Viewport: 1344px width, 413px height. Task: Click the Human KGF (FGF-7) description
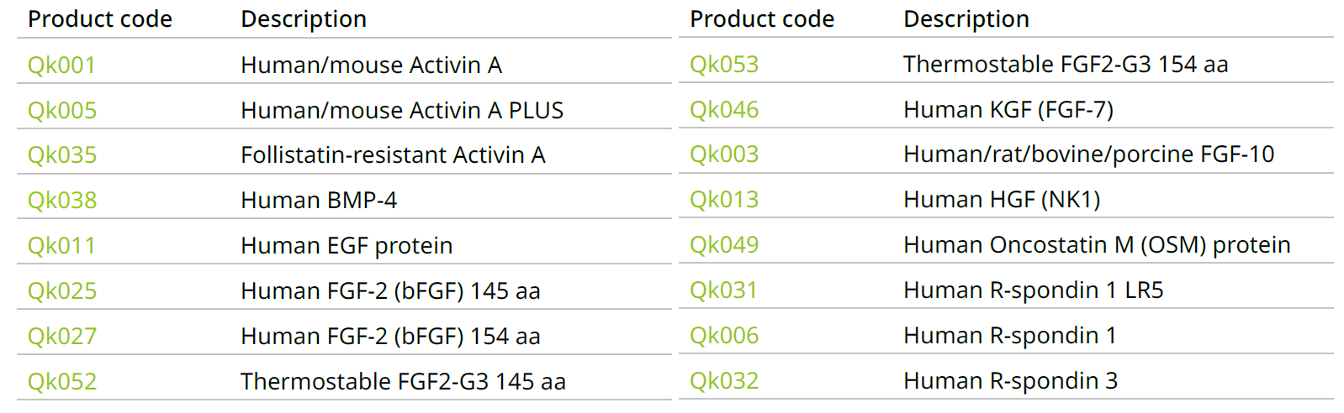coord(1008,110)
